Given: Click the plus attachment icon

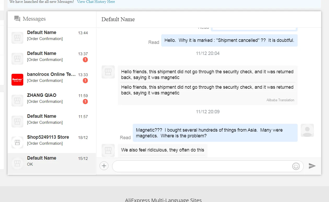Looking at the screenshot, I should [104, 166].
